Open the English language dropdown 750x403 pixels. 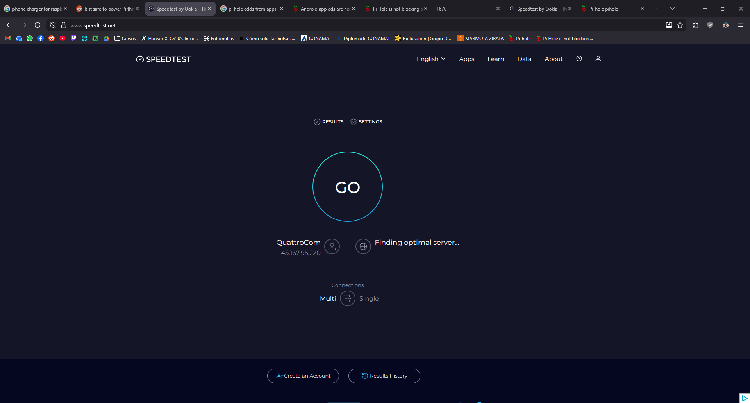[x=431, y=59]
